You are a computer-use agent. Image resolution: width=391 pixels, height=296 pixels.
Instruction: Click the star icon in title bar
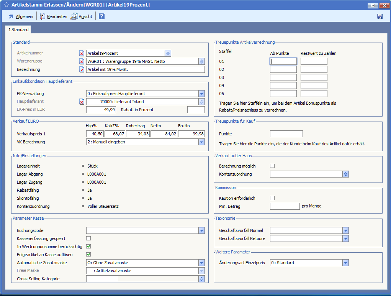(x=6, y=5)
